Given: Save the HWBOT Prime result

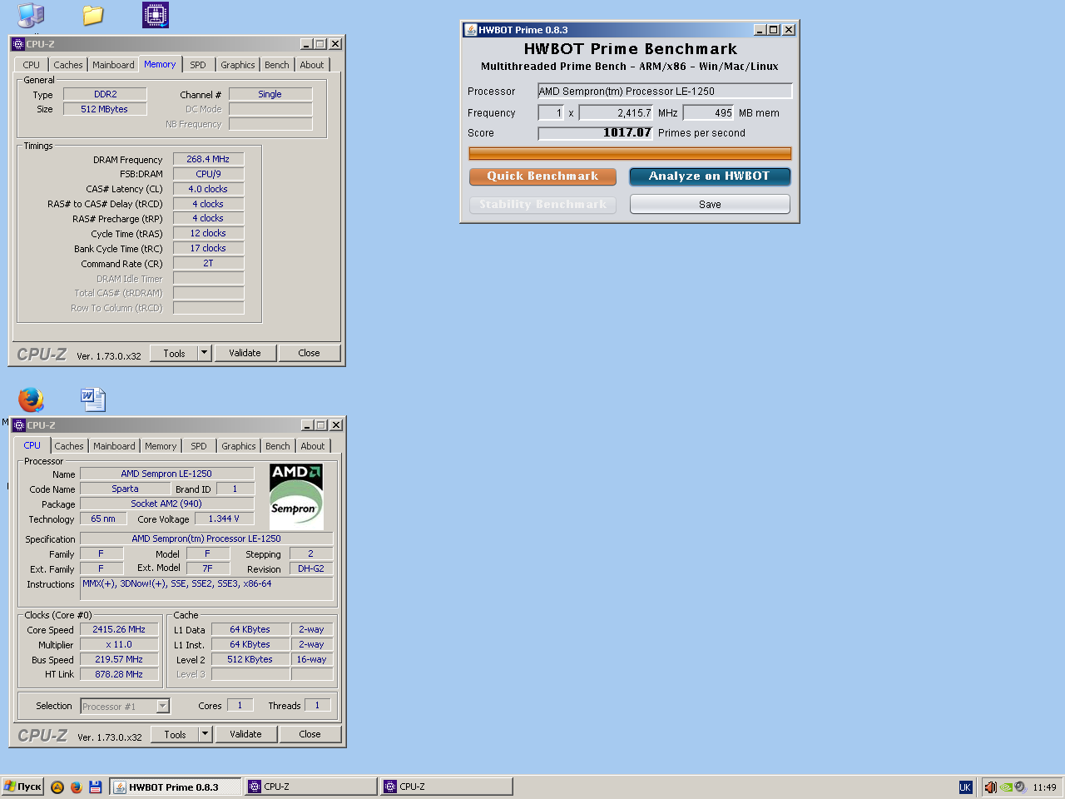Looking at the screenshot, I should (x=710, y=204).
